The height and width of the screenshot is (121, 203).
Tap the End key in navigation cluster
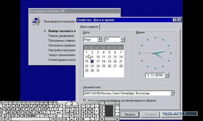[72, 112]
